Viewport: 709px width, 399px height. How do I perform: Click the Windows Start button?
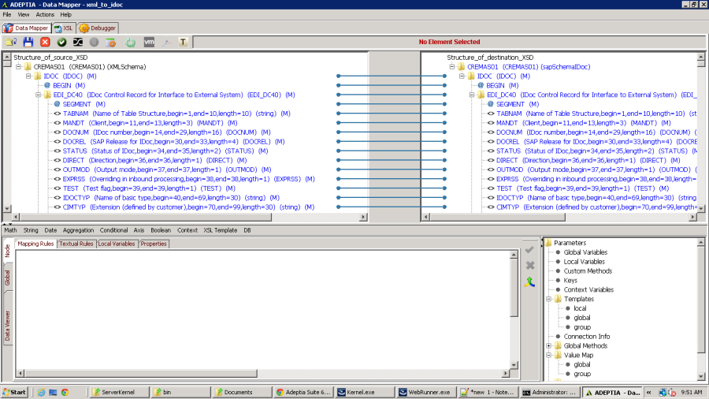click(14, 392)
